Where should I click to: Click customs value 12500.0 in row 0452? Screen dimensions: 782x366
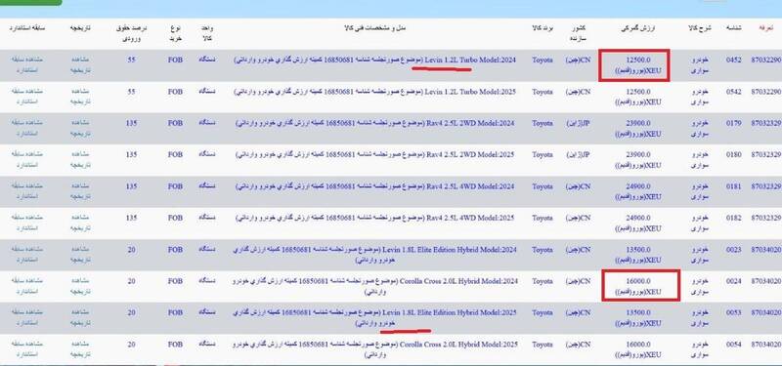[638, 60]
